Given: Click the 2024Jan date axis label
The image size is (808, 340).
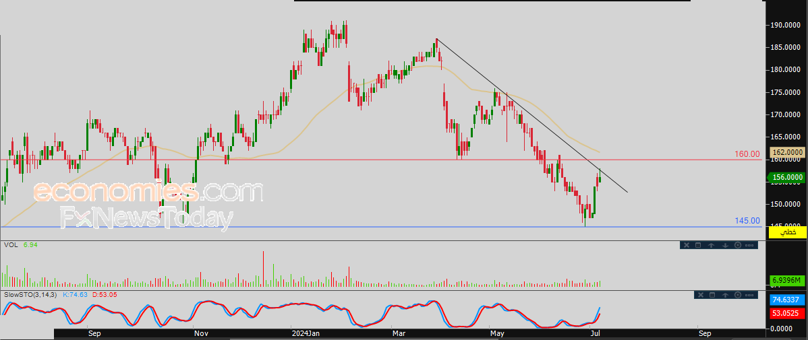Looking at the screenshot, I should coord(307,334).
